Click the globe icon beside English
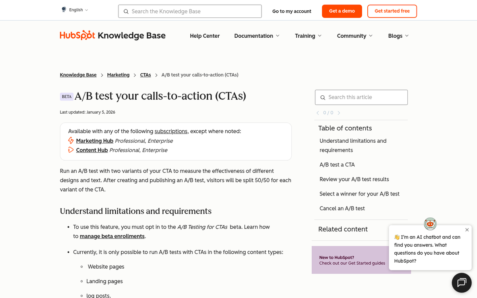The height and width of the screenshot is (298, 477). (63, 9)
